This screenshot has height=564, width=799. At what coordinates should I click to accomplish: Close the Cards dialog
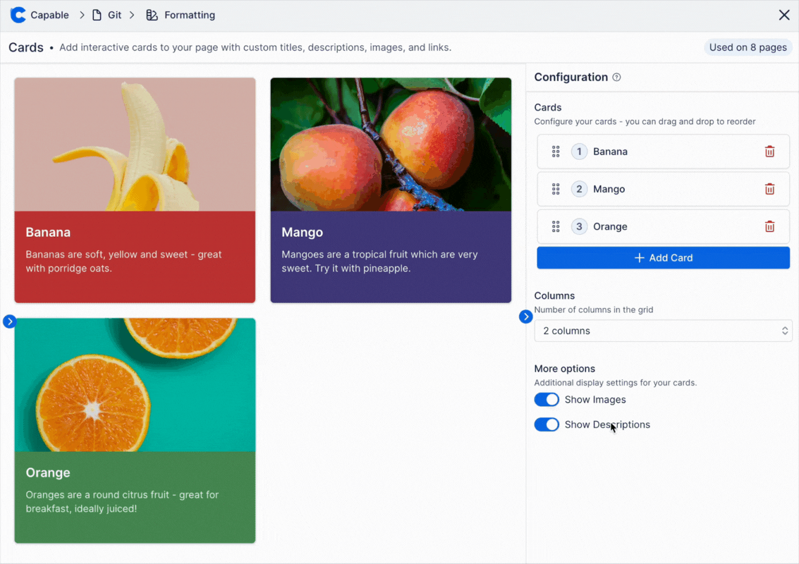tap(784, 15)
